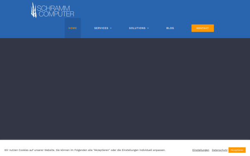Click the orange Kontakt button
The image size is (250, 156).
tap(202, 28)
